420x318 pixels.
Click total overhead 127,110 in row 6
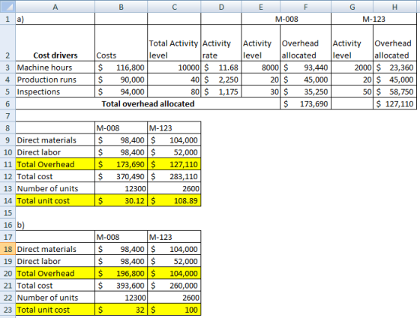[394, 103]
